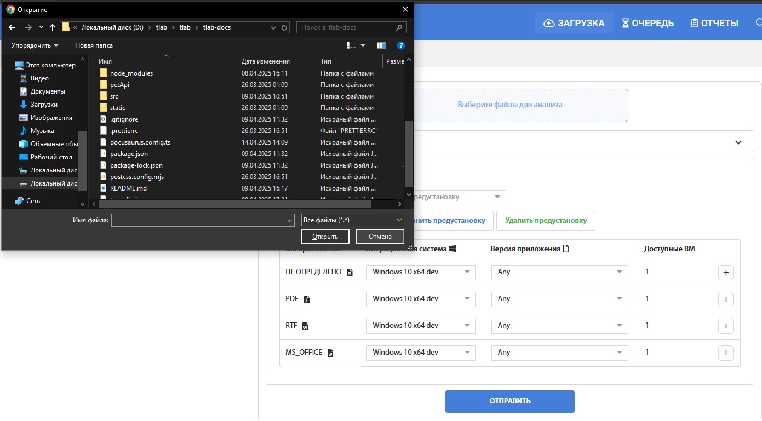The image size is (762, 421).
Task: Open the ОЧЕРЕДЬ queue tab
Action: (648, 23)
